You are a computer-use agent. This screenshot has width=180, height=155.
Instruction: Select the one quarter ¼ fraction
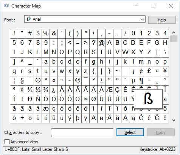coord(30,90)
